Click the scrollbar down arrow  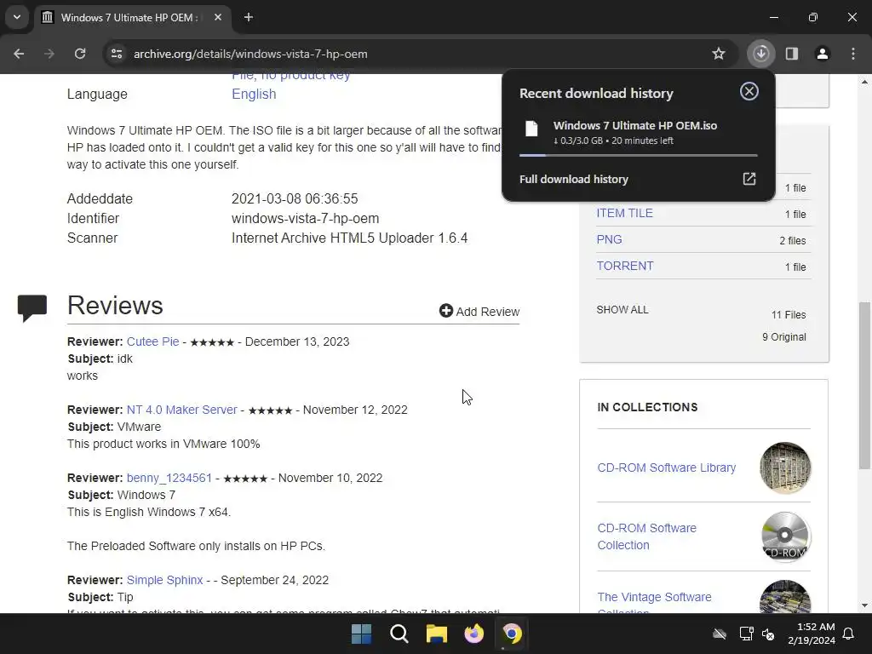[864, 605]
